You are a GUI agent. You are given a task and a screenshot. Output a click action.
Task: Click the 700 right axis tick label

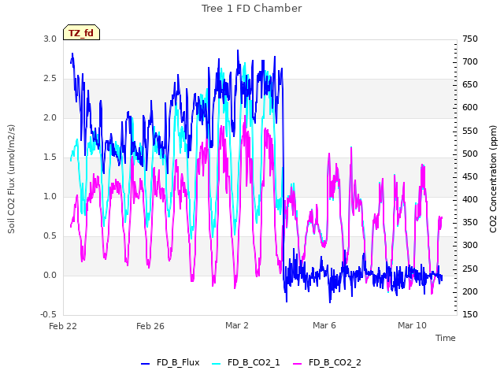470,61
